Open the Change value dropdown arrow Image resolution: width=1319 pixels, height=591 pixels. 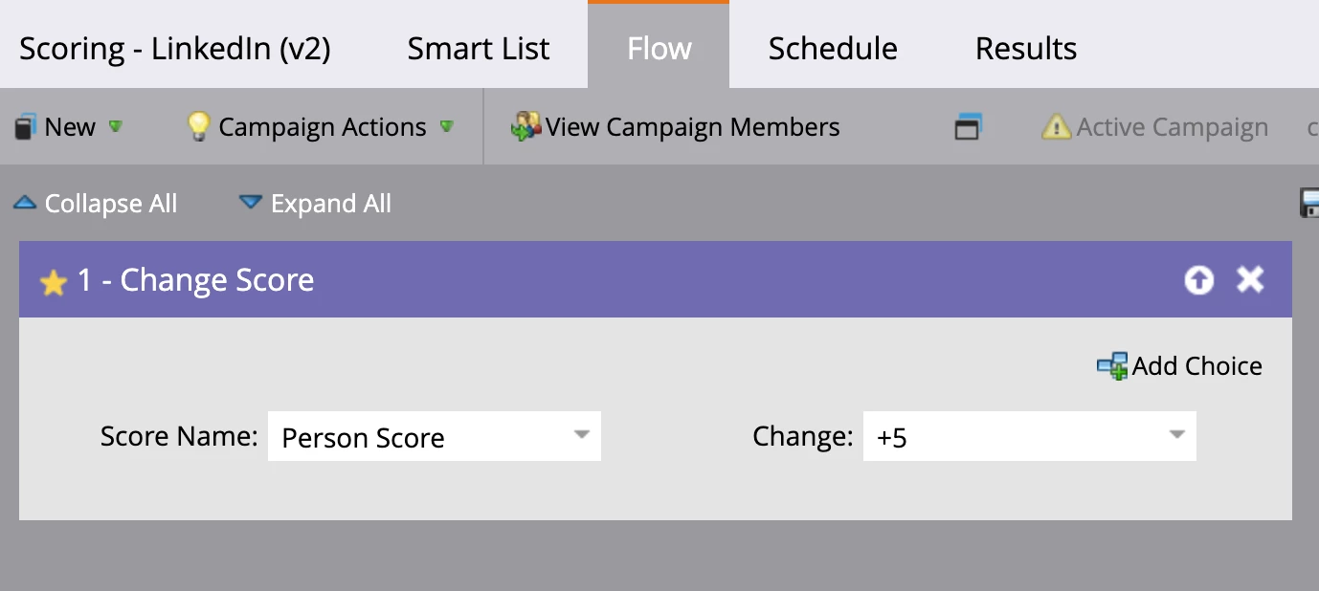click(1176, 435)
